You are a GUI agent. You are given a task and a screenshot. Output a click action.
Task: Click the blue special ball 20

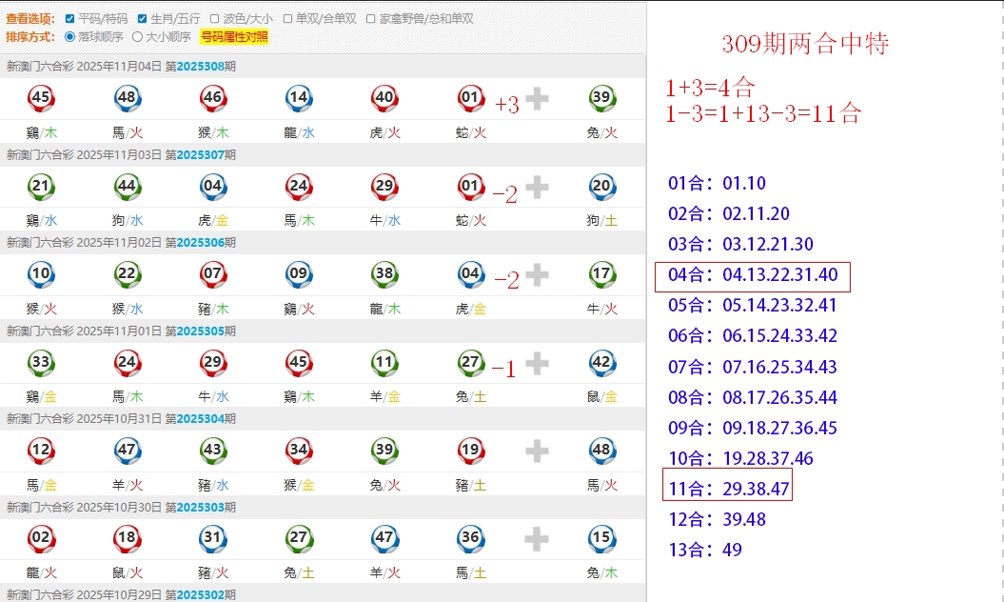click(x=601, y=186)
